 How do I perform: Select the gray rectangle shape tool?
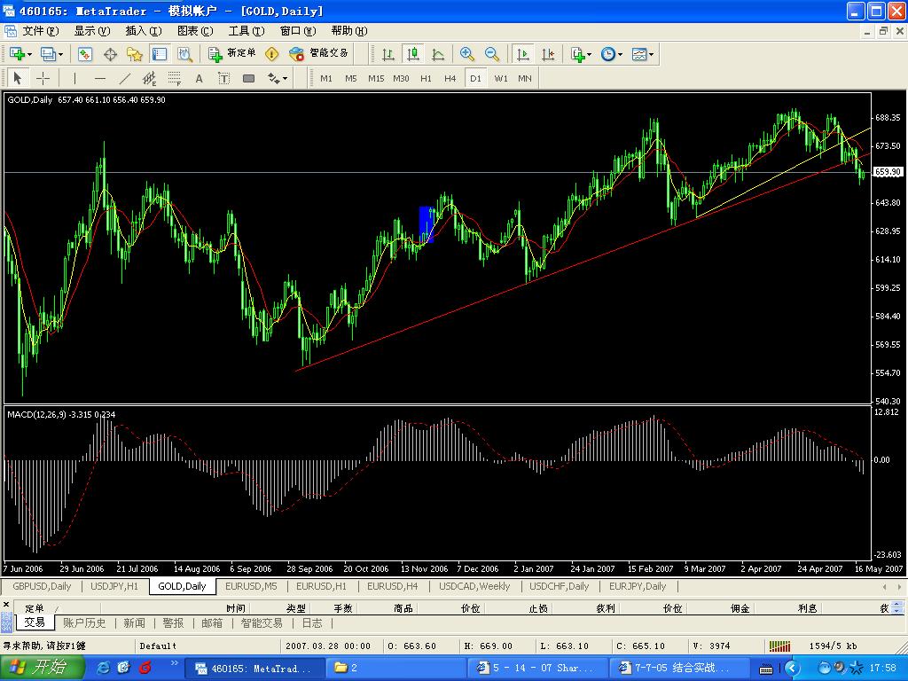pos(249,78)
